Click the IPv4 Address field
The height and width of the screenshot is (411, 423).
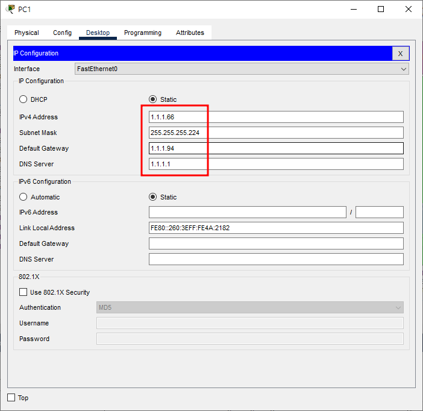coord(276,117)
